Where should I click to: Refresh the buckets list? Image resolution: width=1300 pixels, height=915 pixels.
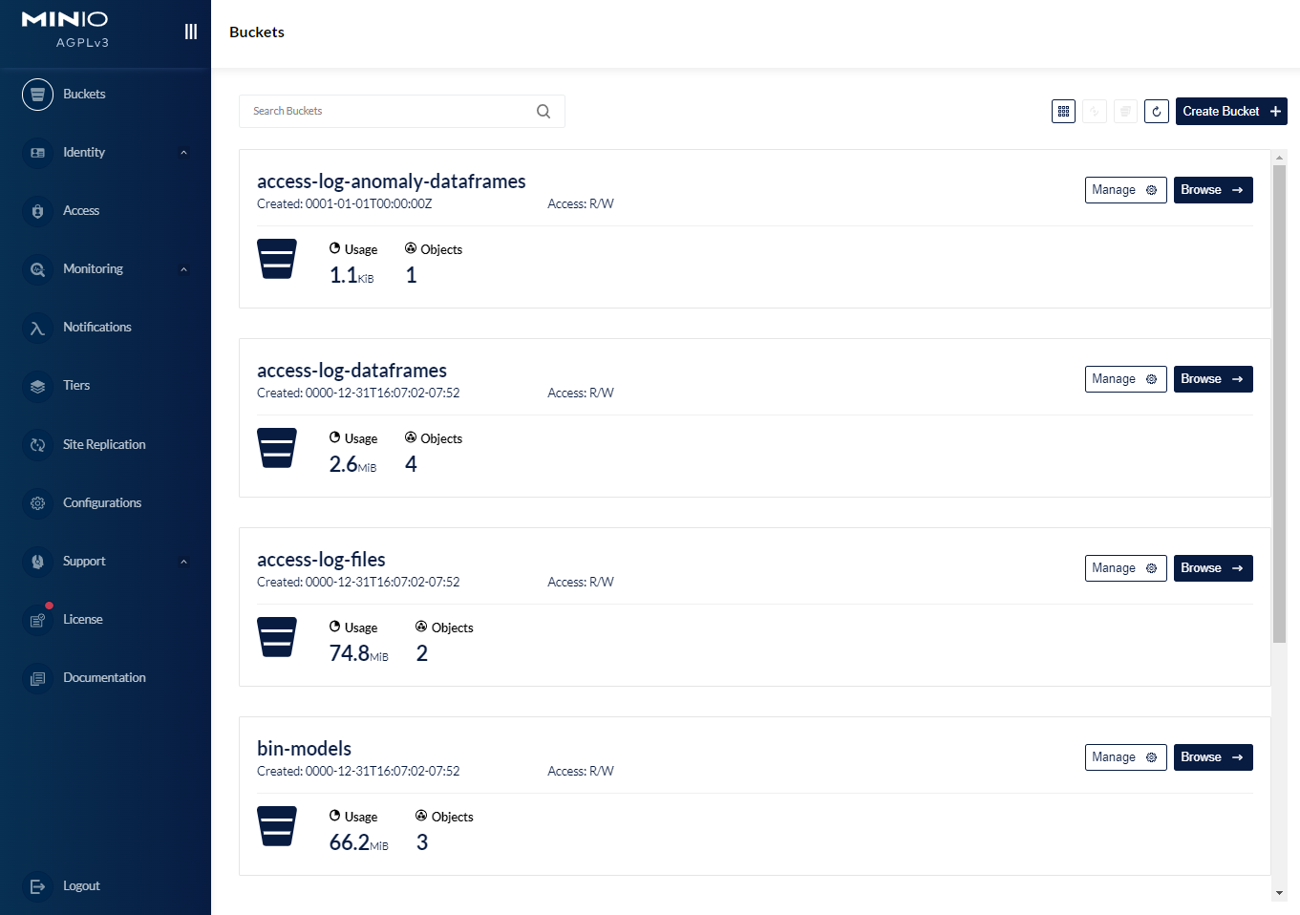(1156, 112)
